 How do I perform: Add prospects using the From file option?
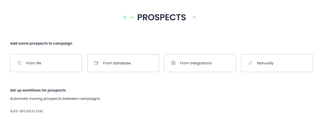pos(46,63)
